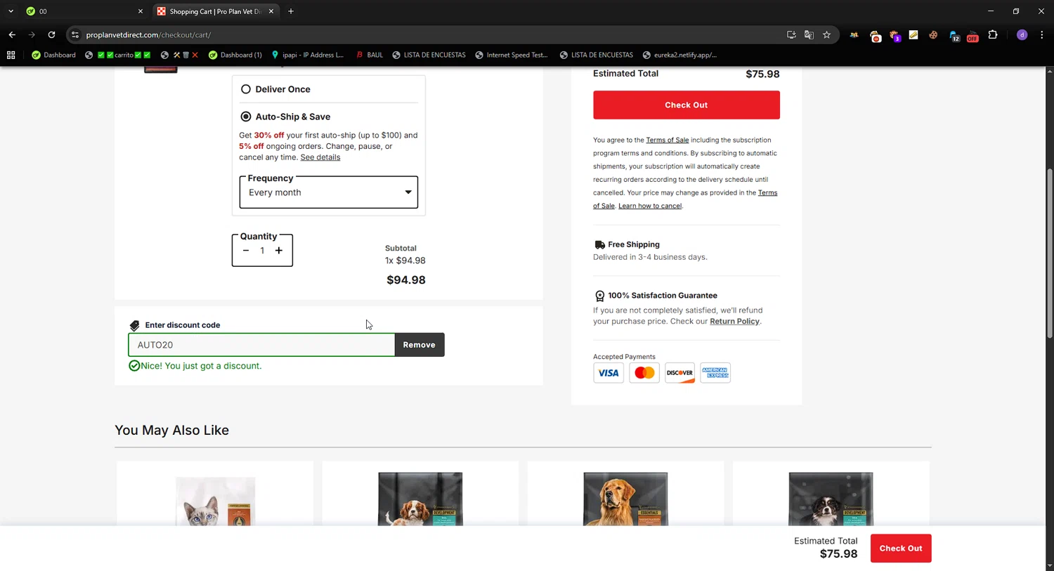Image resolution: width=1054 pixels, height=571 pixels.
Task: Go back to the previous page
Action: pos(12,34)
